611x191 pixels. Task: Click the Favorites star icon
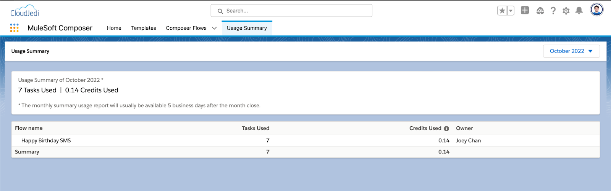(x=502, y=11)
